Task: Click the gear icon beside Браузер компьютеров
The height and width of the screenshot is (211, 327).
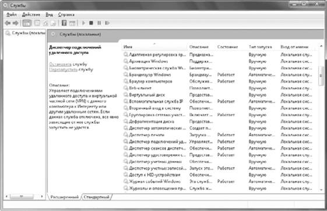Action: [125, 81]
